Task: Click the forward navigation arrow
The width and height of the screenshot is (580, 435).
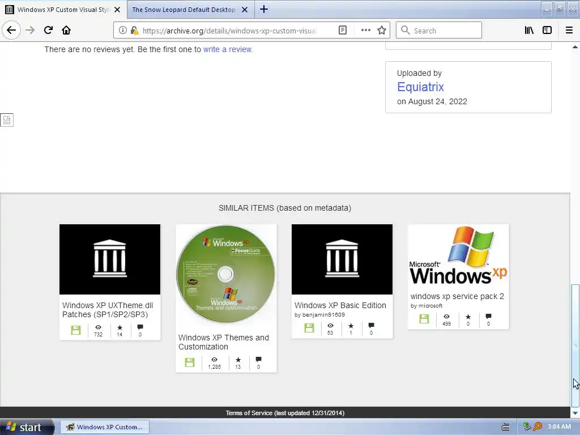Action: [x=30, y=31]
